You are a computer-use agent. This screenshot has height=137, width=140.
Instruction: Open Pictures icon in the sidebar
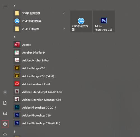click(x=5, y=113)
